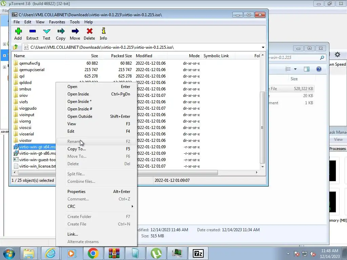Choose Link... from context menu
This screenshot has width=347, height=260.
97,234
